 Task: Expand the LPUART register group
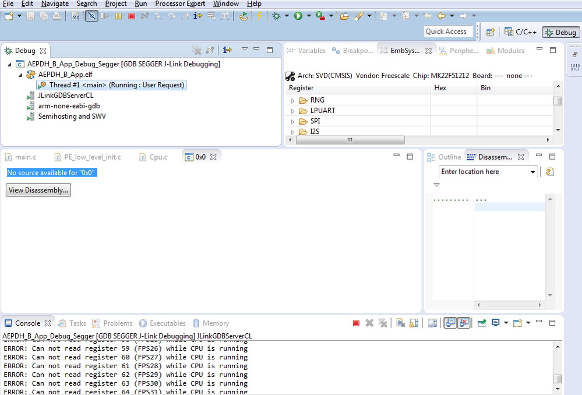[x=292, y=111]
